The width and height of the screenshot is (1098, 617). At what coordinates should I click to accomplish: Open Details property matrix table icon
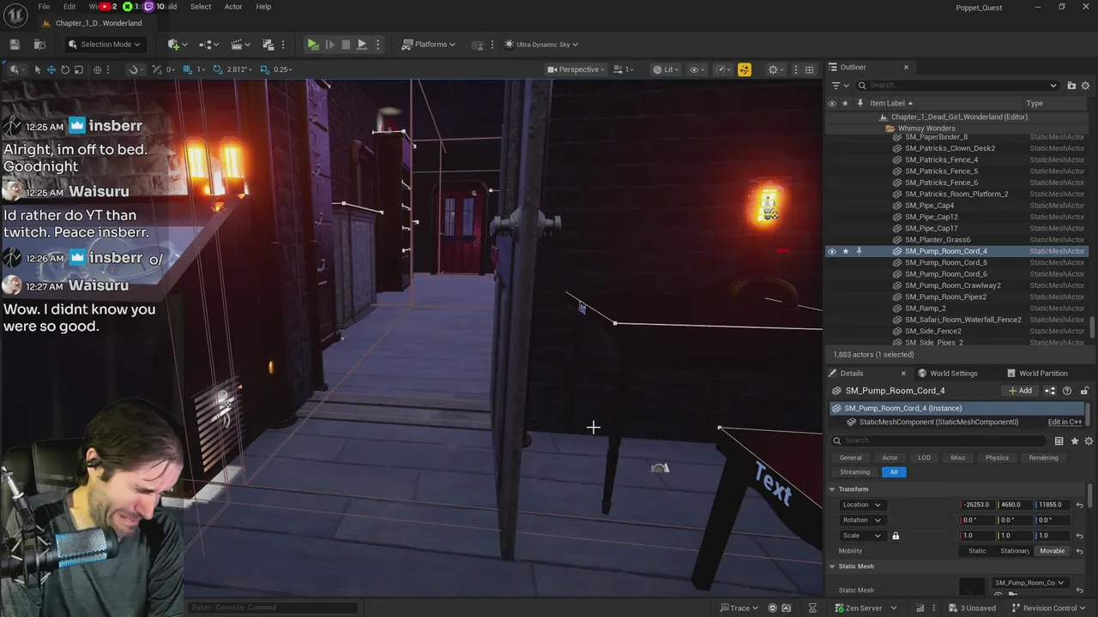coord(1059,441)
